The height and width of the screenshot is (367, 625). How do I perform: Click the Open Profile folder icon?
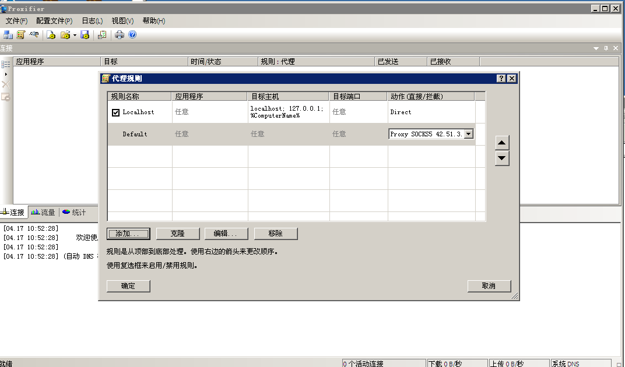[x=65, y=35]
